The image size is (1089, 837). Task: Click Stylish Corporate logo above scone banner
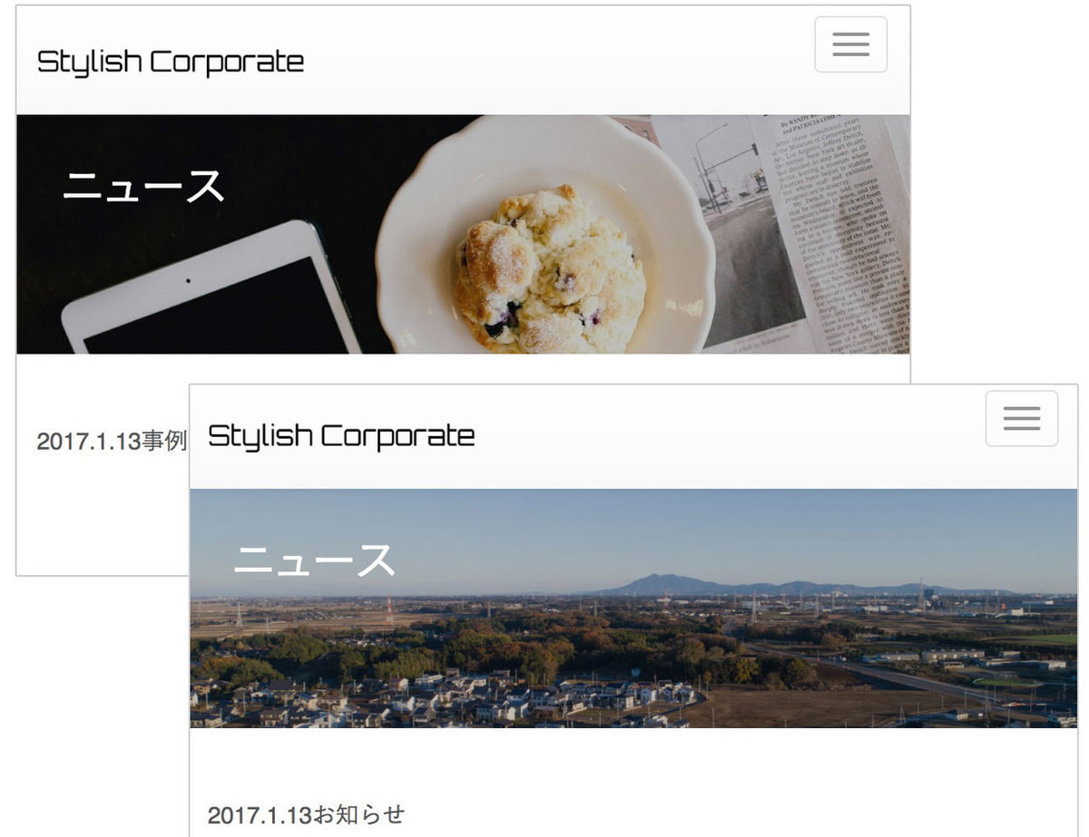[171, 62]
